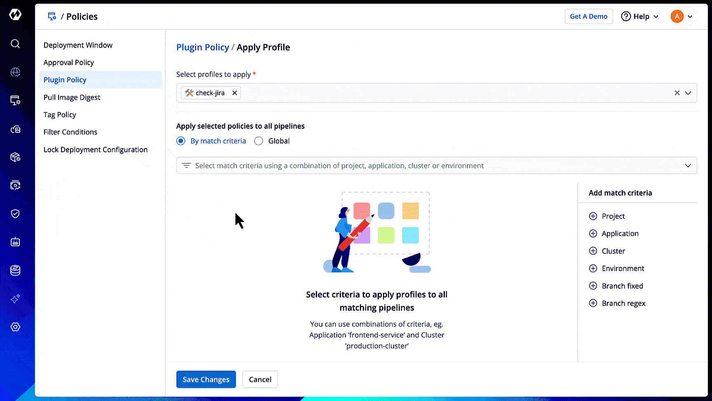The width and height of the screenshot is (712, 401).
Task: Select the Global radio button
Action: [x=258, y=141]
